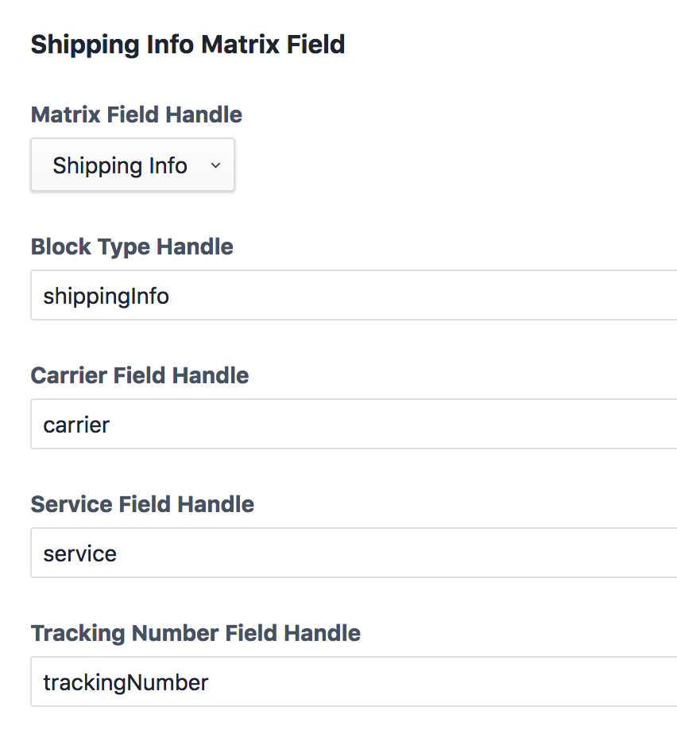
Task: Place cursor in the word carrier
Action: pos(76,425)
